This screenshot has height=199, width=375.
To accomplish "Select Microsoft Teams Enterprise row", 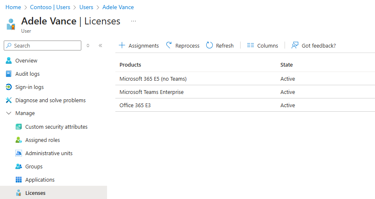I will pos(245,92).
